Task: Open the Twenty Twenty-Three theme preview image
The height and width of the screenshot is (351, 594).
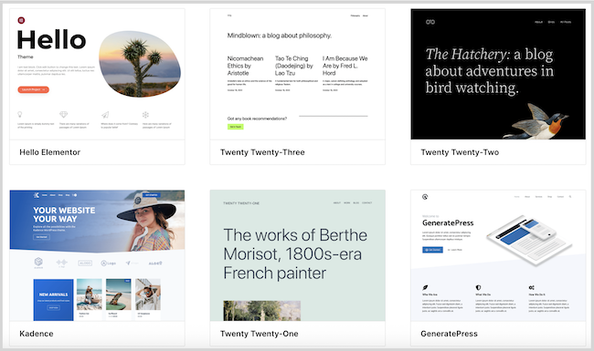Action: point(297,74)
